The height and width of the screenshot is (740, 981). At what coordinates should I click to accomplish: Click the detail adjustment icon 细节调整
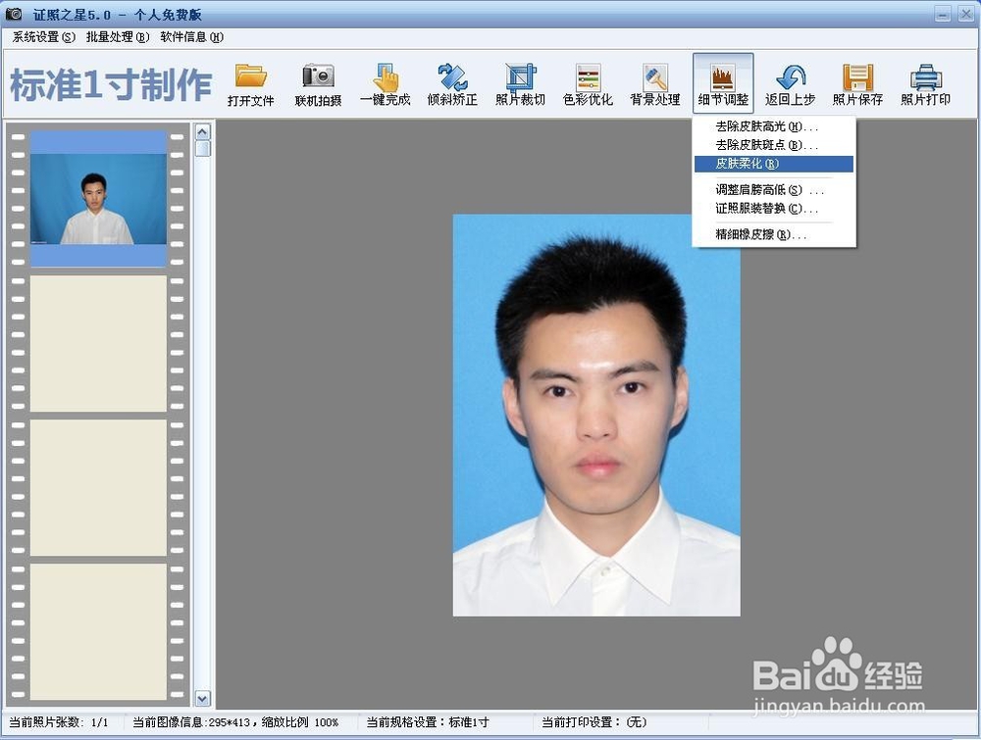tap(722, 83)
